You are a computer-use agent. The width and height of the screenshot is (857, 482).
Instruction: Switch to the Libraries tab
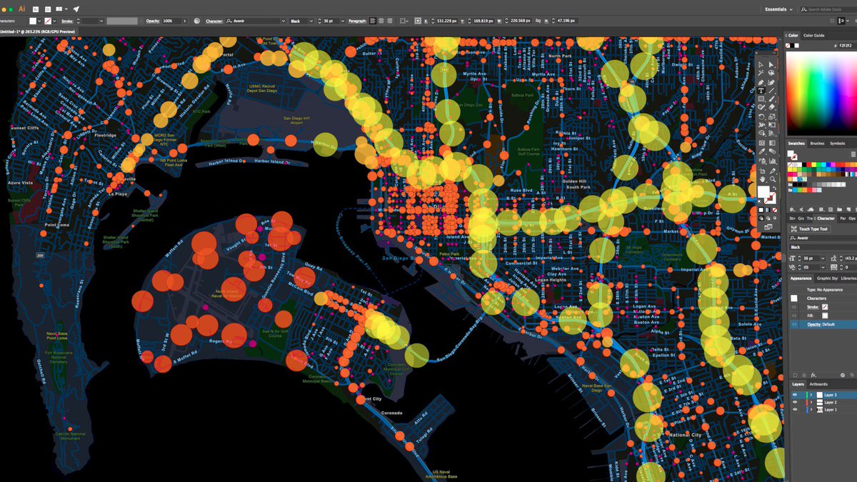pos(848,278)
